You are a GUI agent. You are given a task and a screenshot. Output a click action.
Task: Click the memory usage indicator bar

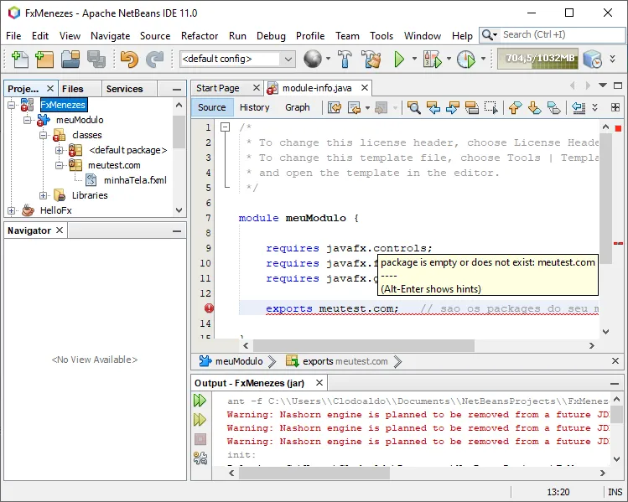537,60
